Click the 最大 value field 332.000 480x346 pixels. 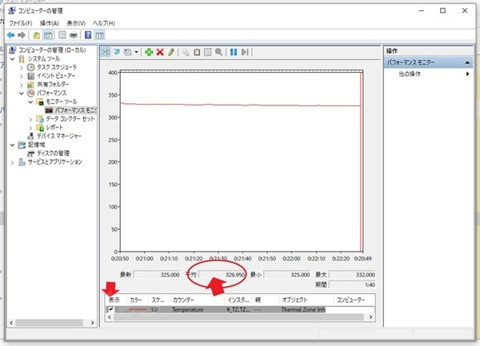click(352, 274)
